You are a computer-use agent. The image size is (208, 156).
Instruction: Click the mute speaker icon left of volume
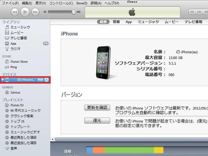click(x=45, y=12)
